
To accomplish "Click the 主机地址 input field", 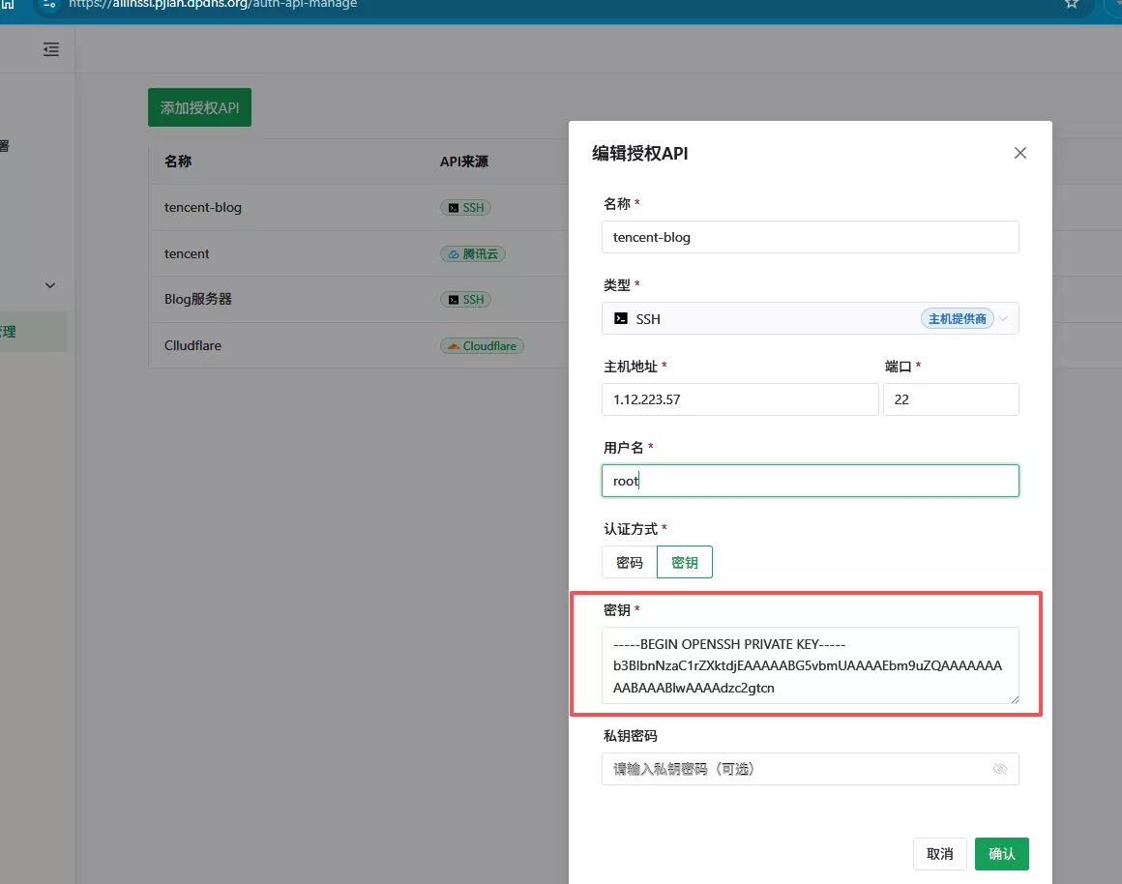I will 740,399.
